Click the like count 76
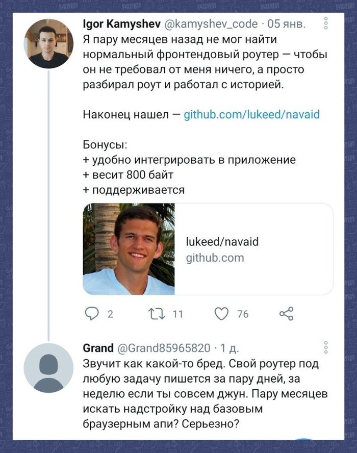 click(243, 314)
